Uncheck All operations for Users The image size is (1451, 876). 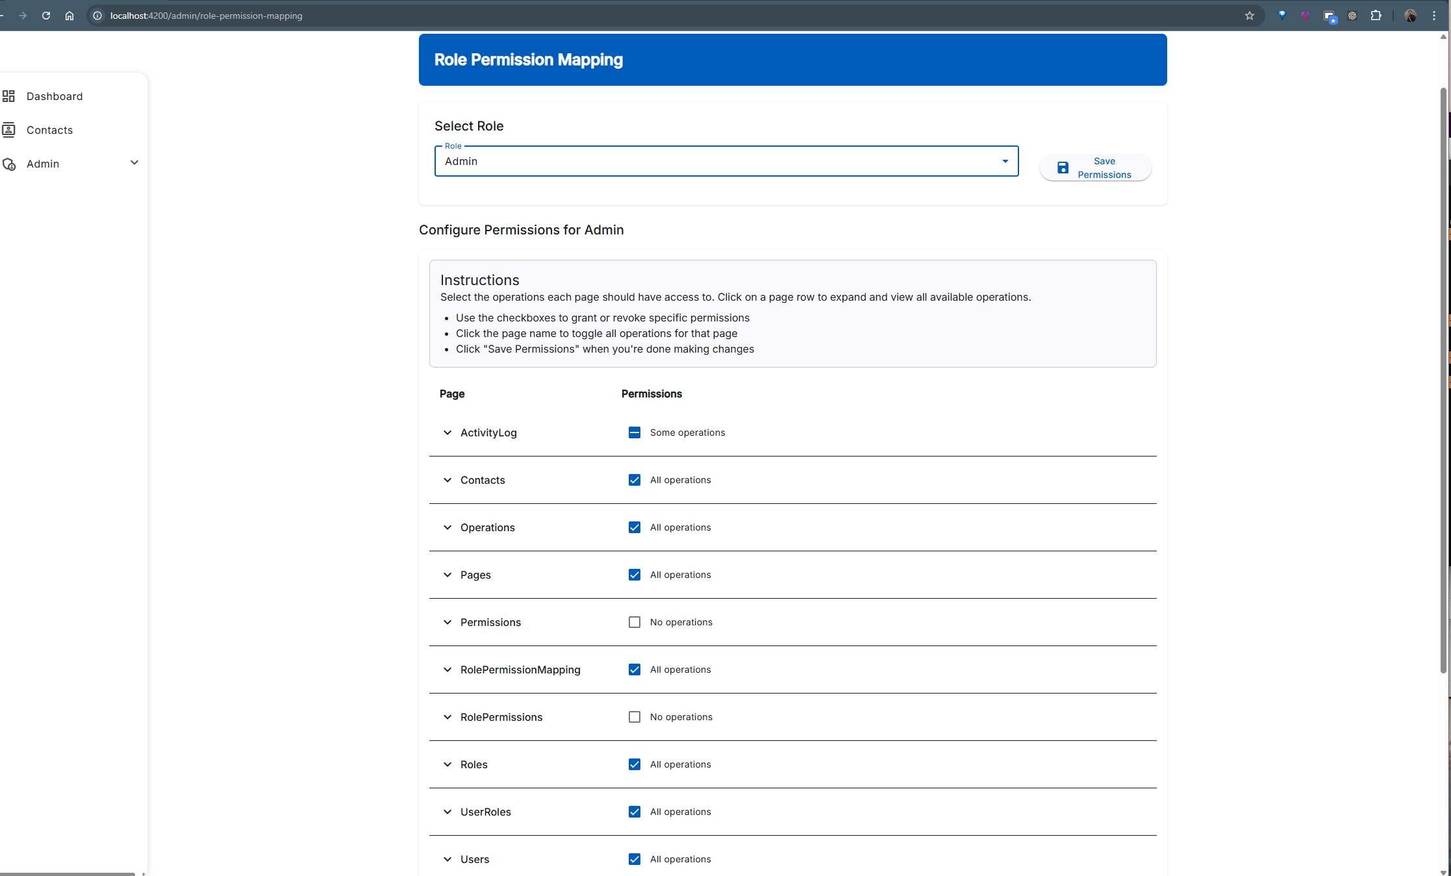point(635,859)
